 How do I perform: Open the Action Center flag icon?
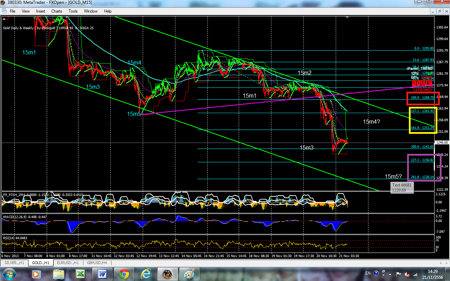coord(399,274)
